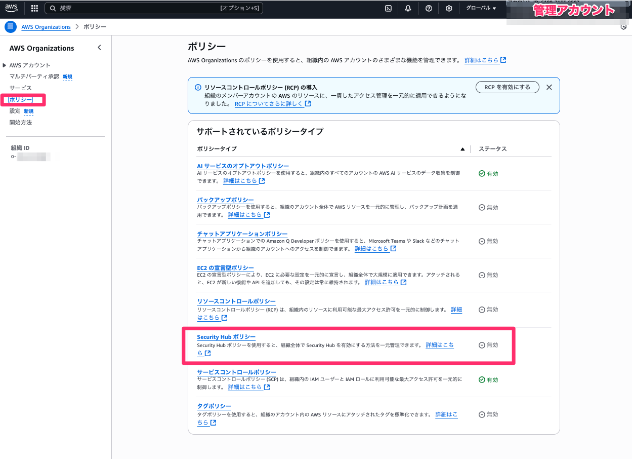The width and height of the screenshot is (632, 459).
Task: Click the external link icon in the RCP banner
Action: (308, 104)
